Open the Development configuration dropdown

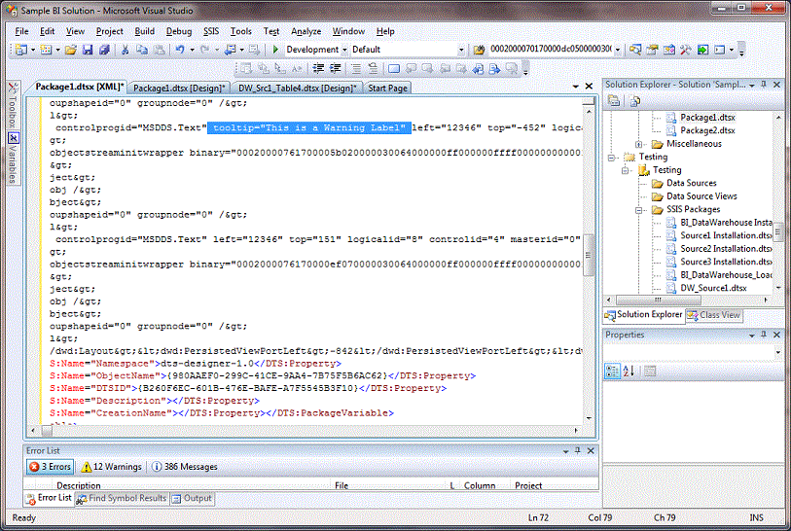point(343,50)
